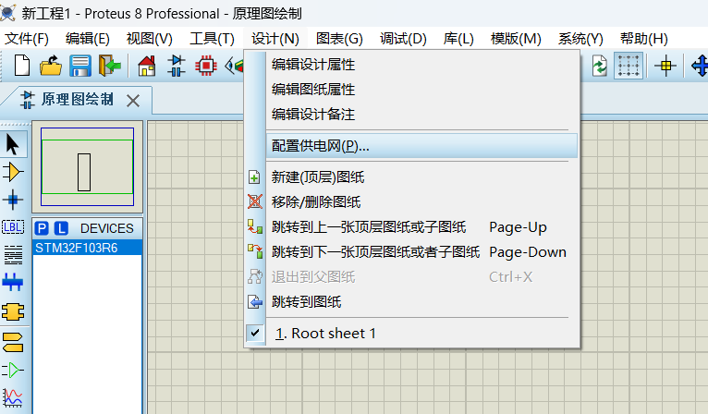Click the Close Project door icon

coord(110,66)
